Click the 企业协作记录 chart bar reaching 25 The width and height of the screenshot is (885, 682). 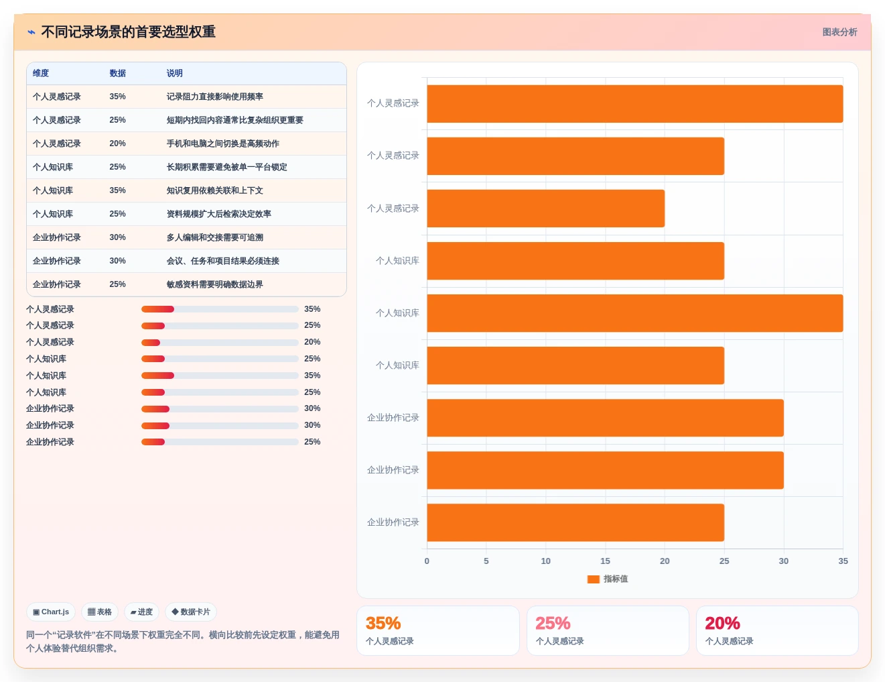point(575,522)
